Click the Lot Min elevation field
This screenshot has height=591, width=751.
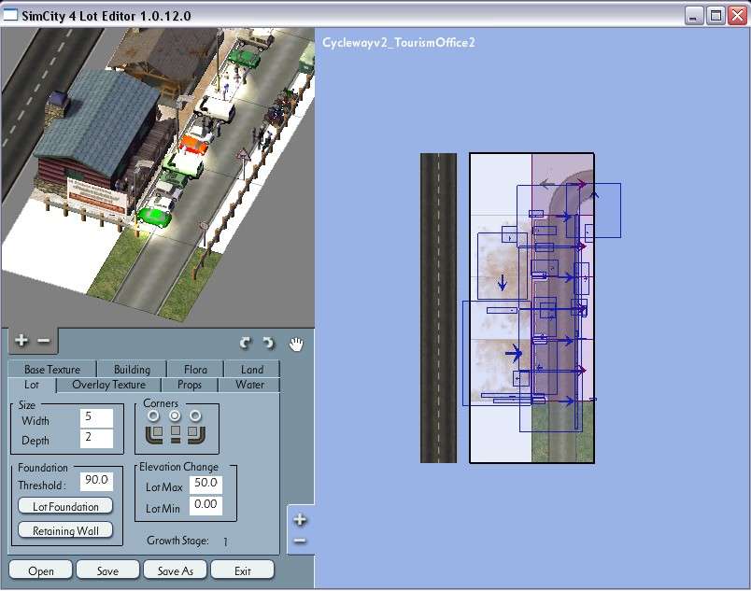click(x=205, y=506)
